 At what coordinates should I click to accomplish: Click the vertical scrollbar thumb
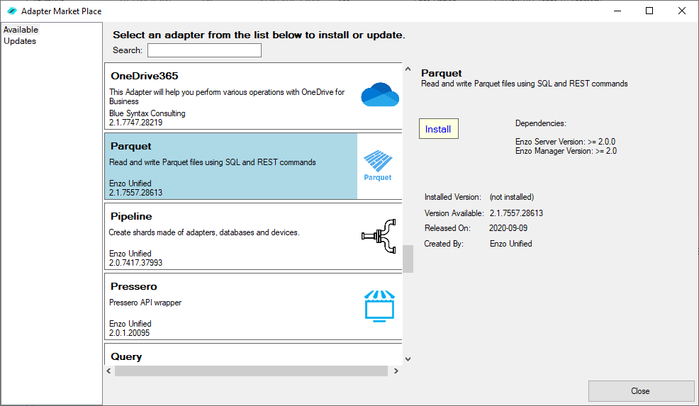[408, 259]
